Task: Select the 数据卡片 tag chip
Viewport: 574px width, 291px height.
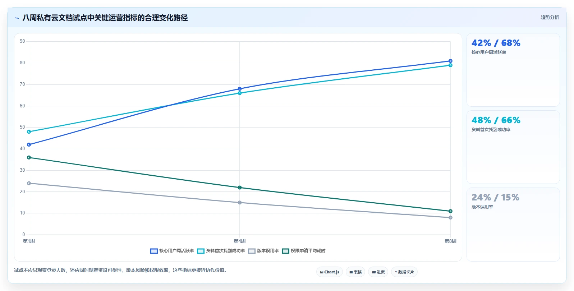Action: (x=404, y=272)
